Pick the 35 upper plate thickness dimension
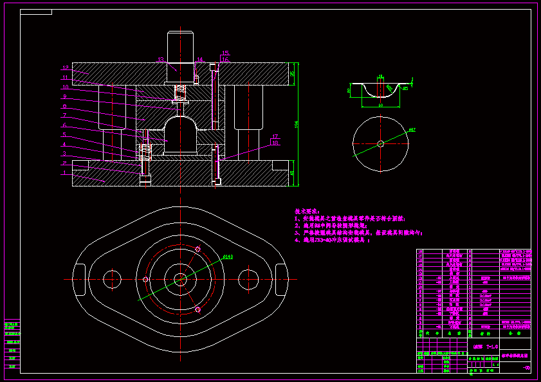Viewport: 541px width, 382px height. [293, 74]
